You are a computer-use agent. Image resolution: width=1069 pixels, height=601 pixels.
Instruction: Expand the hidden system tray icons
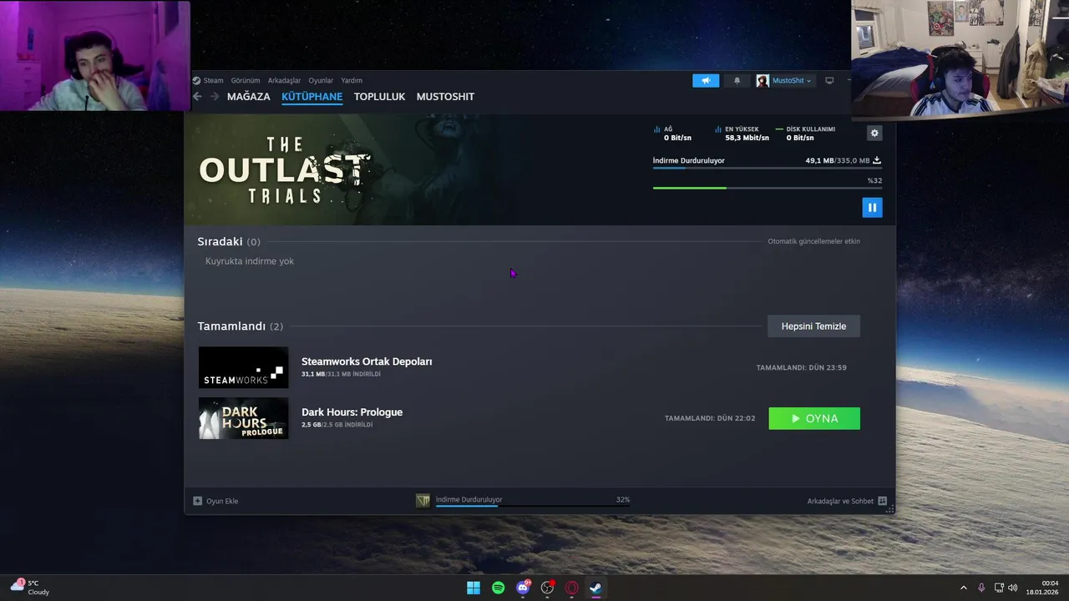click(x=963, y=588)
